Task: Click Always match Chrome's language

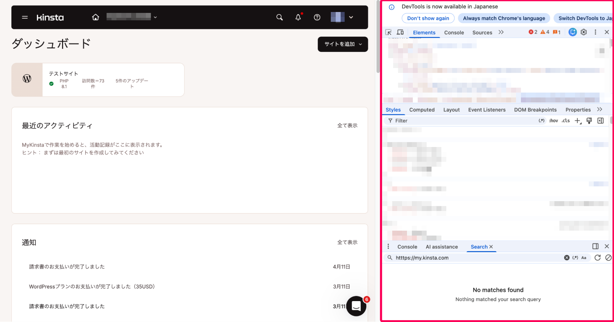Action: 504,18
